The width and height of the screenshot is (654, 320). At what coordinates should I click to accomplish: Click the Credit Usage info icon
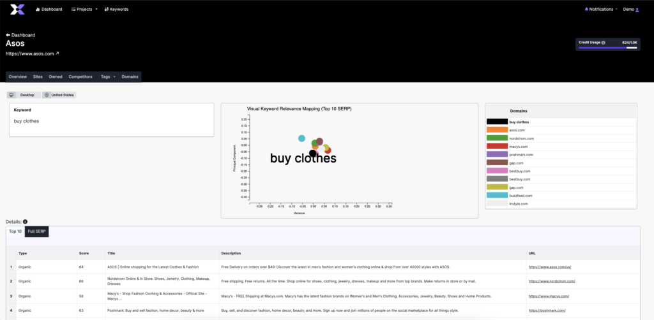pyautogui.click(x=603, y=43)
